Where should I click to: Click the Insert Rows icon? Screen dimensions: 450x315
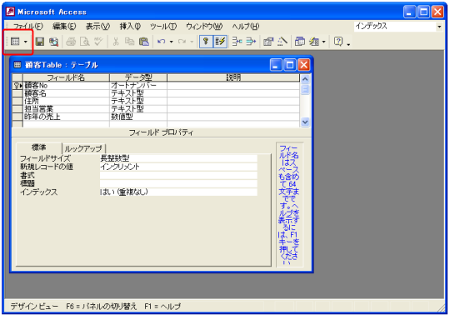(237, 42)
